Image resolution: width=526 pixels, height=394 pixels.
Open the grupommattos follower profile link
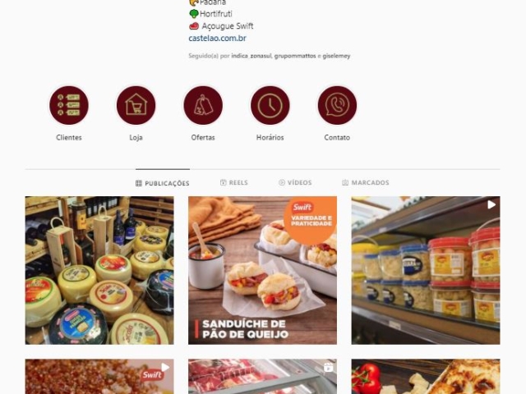coord(295,56)
